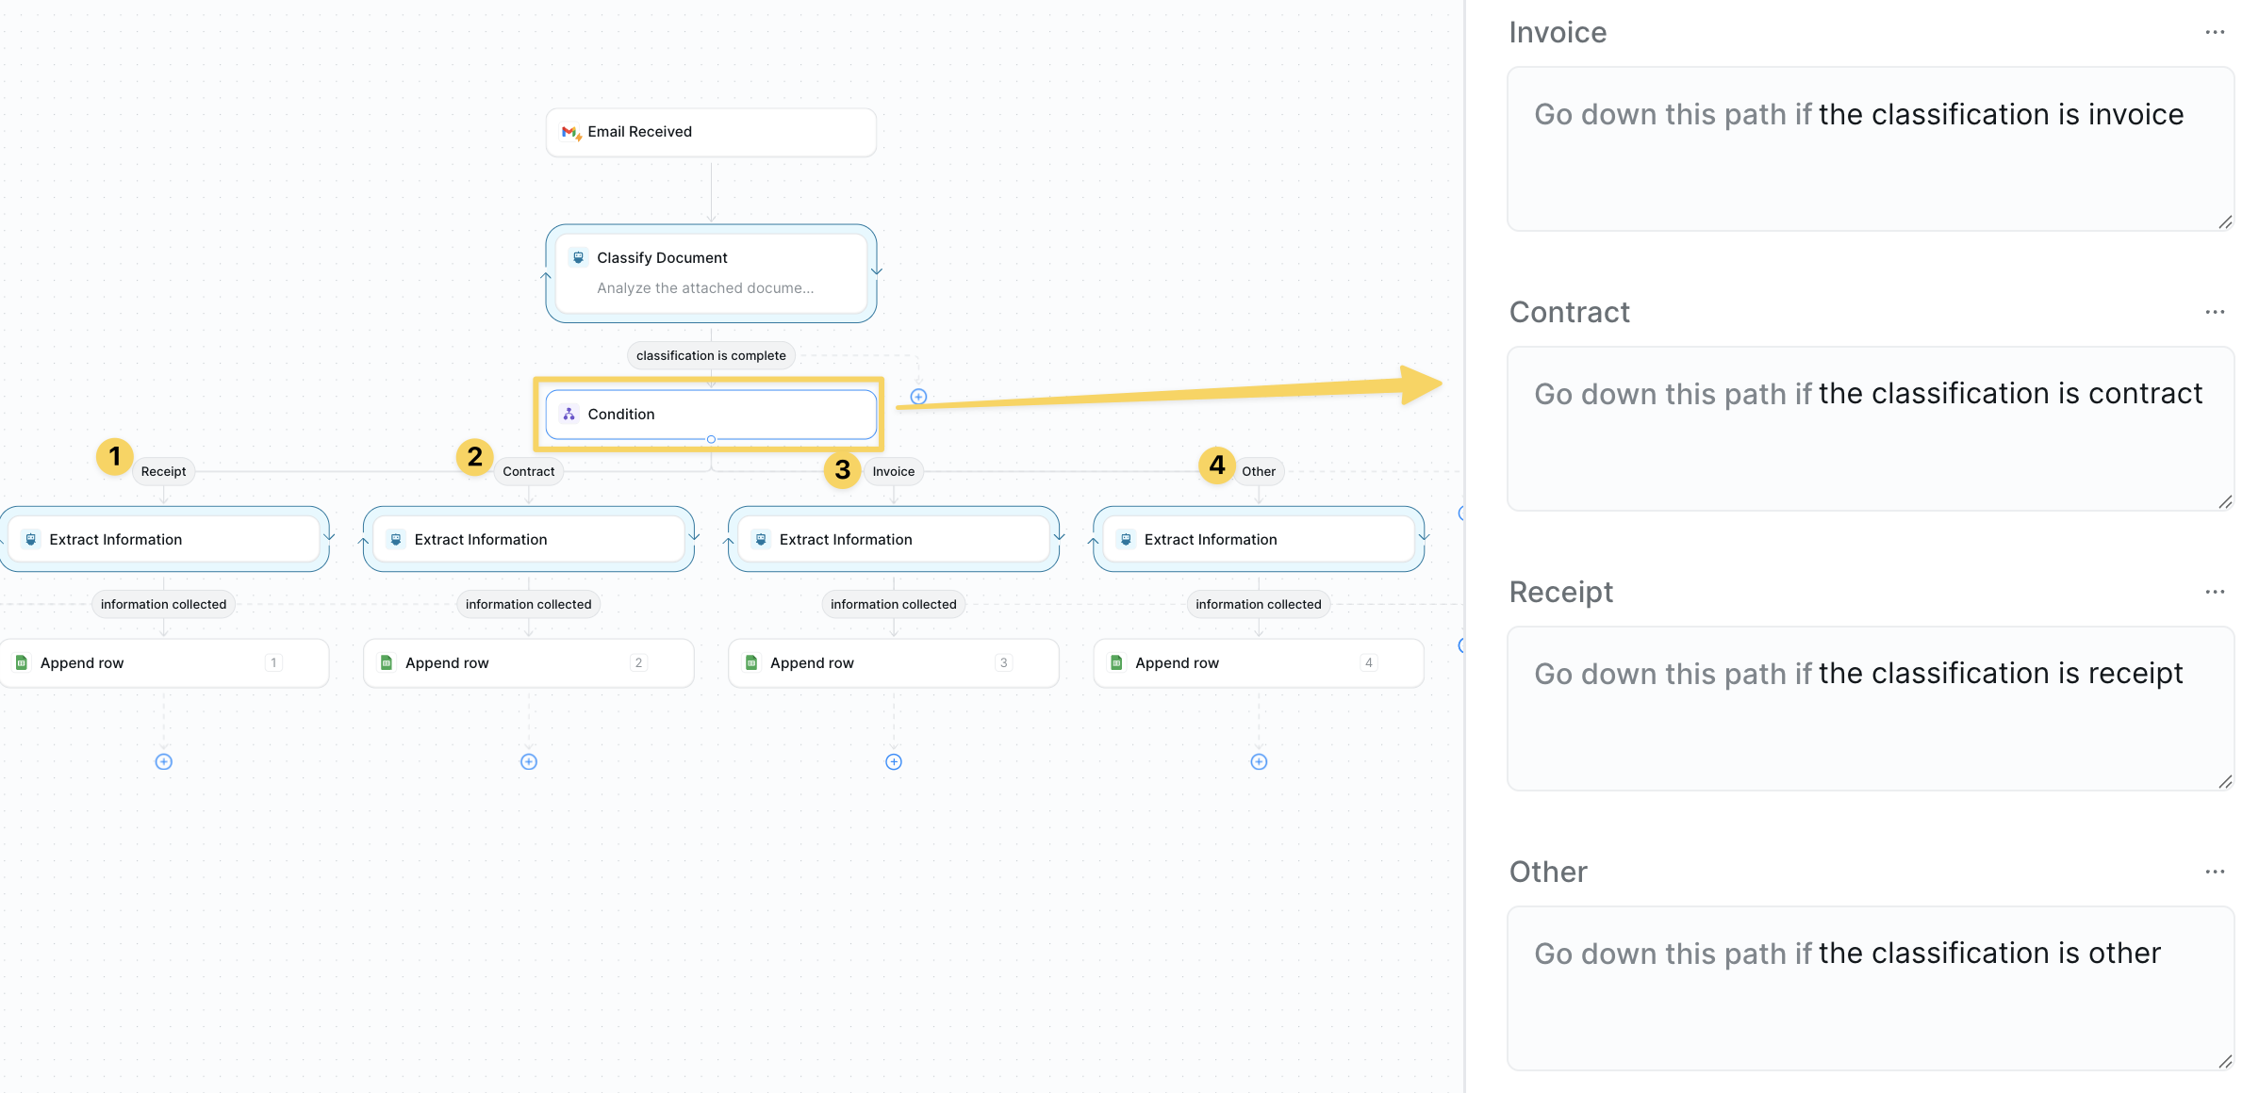Click plus icon below Append row 4
The width and height of the screenshot is (2259, 1093).
[1258, 761]
